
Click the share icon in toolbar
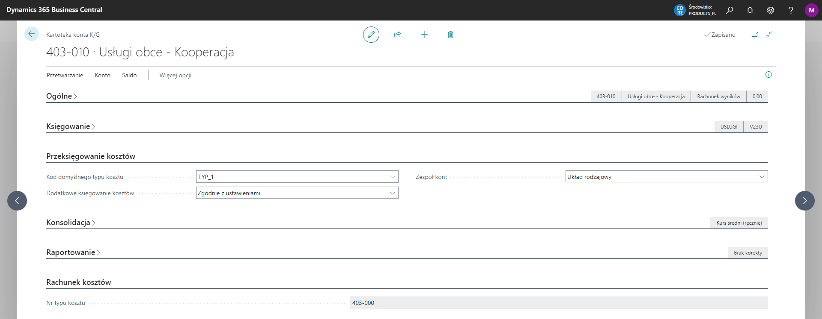(397, 35)
